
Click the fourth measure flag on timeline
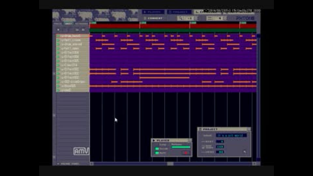(243, 23)
